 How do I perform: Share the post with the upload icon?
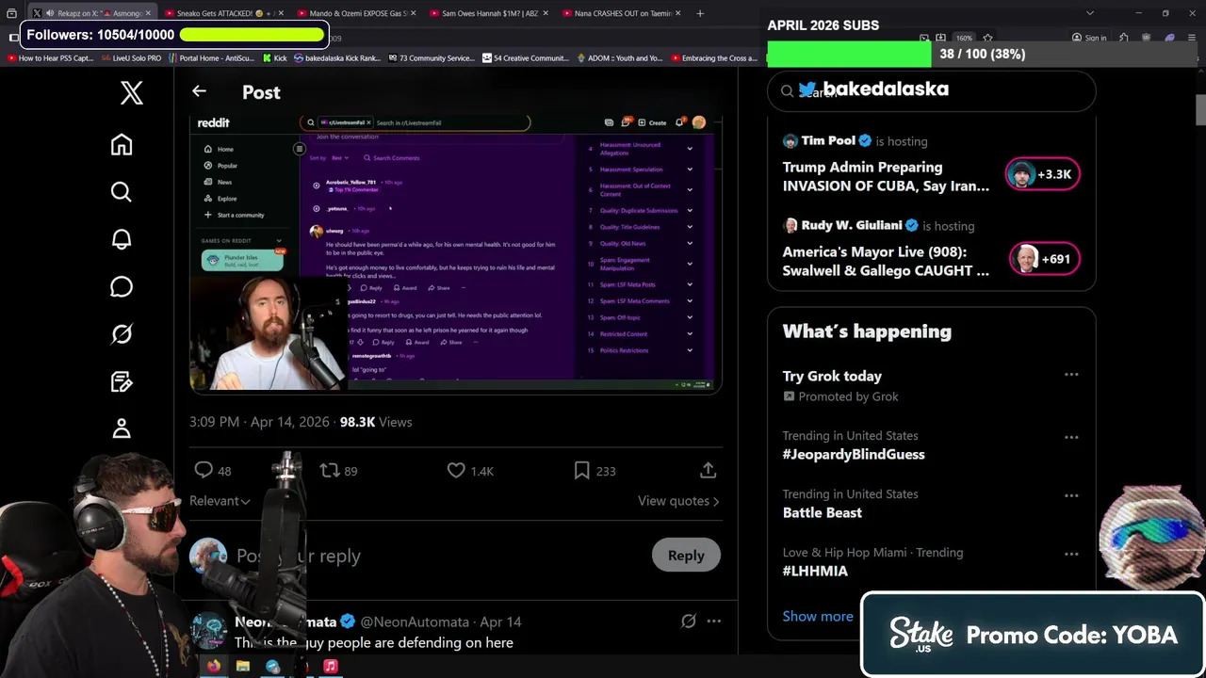pos(708,470)
